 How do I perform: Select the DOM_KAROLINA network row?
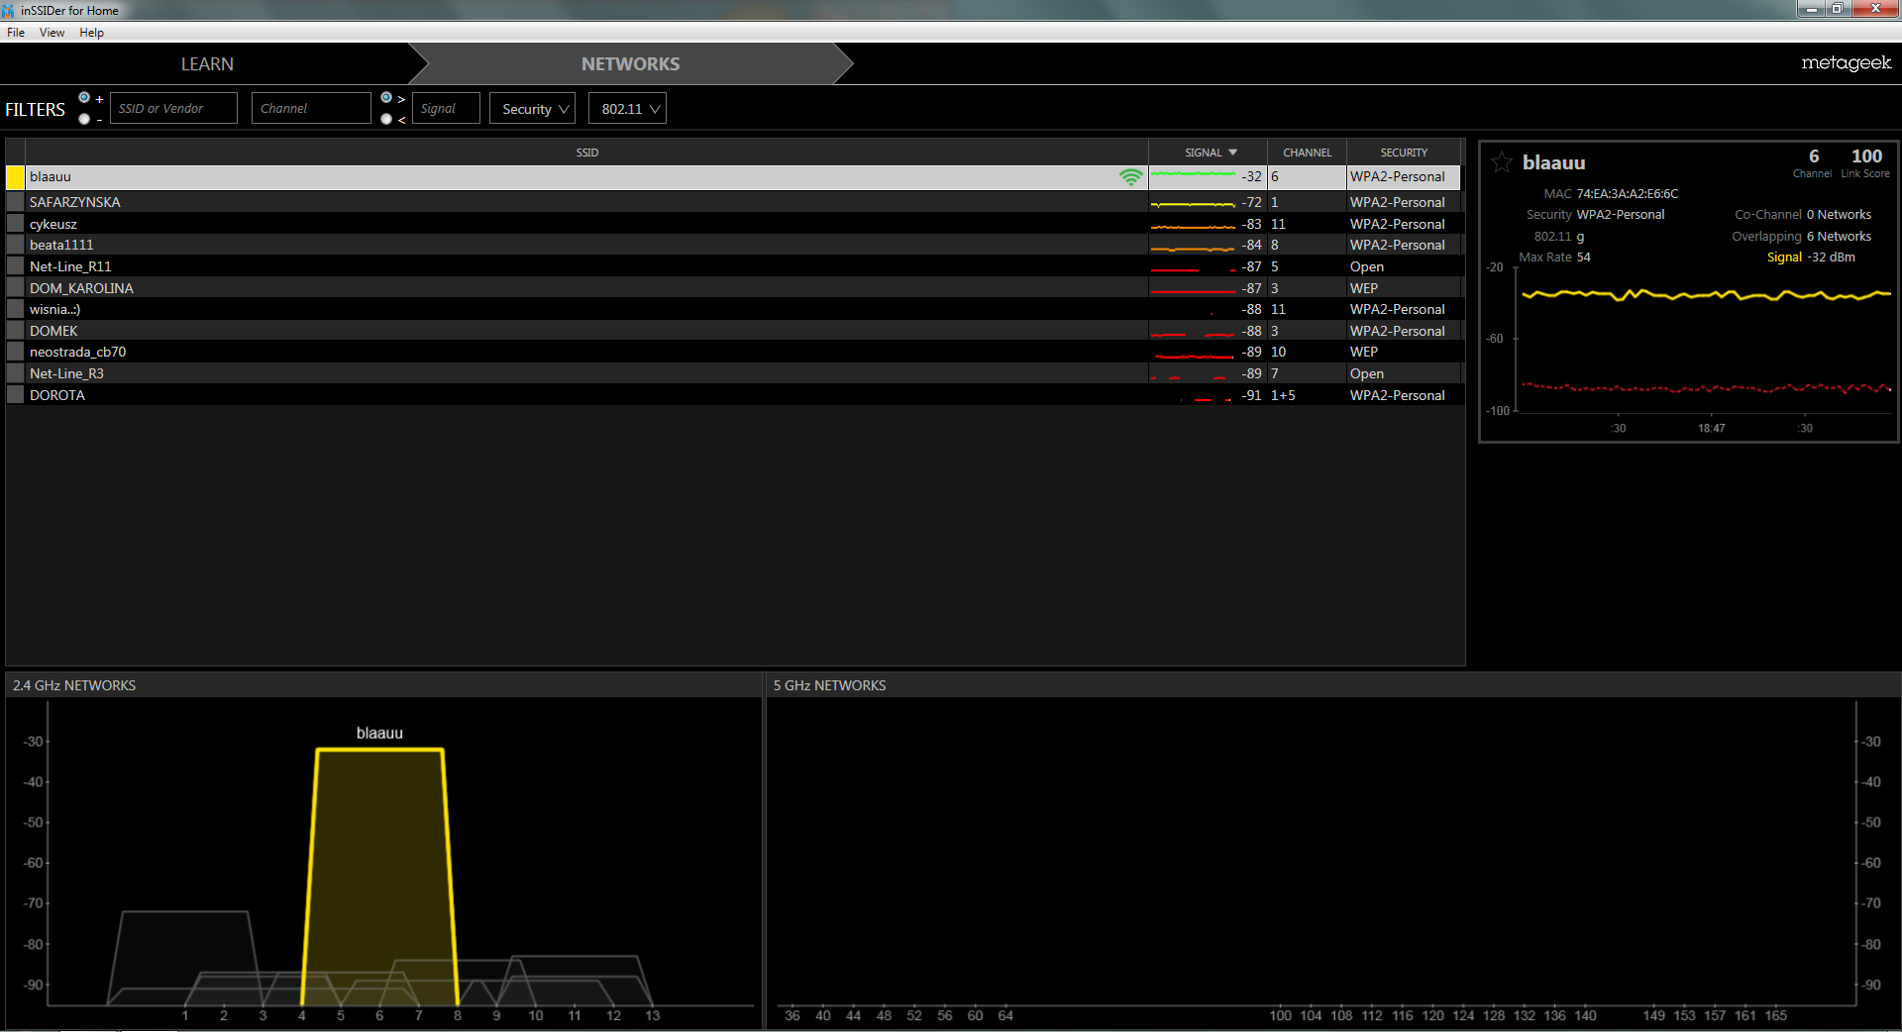pyautogui.click(x=734, y=288)
